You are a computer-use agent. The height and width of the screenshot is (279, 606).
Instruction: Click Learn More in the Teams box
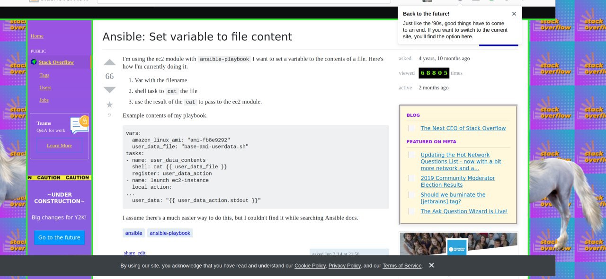coord(59,145)
